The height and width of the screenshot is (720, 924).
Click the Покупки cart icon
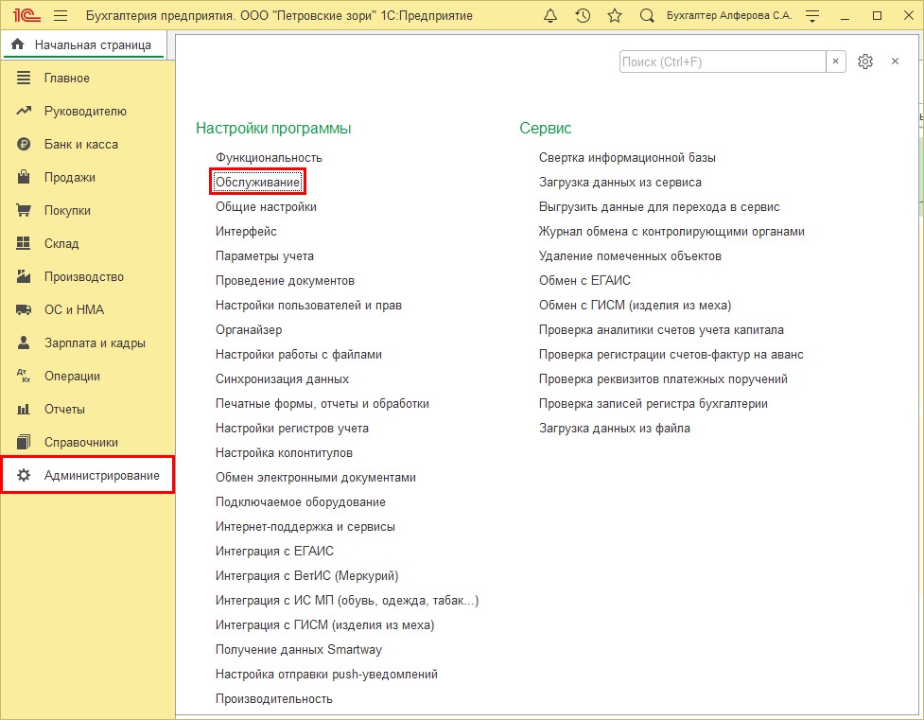coord(24,210)
